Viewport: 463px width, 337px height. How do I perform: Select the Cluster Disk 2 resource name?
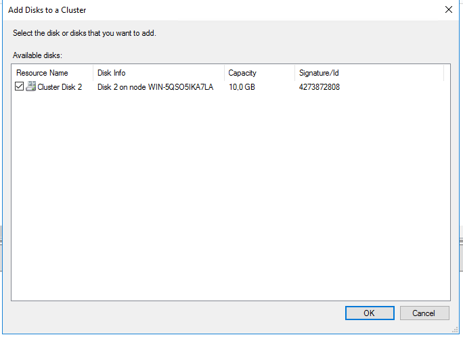click(x=60, y=86)
